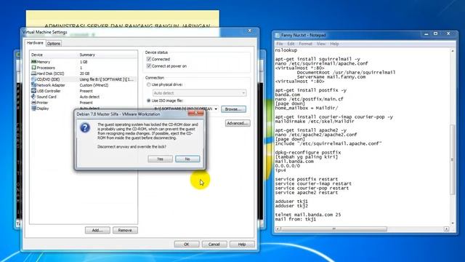
Task: Select Use ISO image file radio button
Action: pyautogui.click(x=149, y=100)
